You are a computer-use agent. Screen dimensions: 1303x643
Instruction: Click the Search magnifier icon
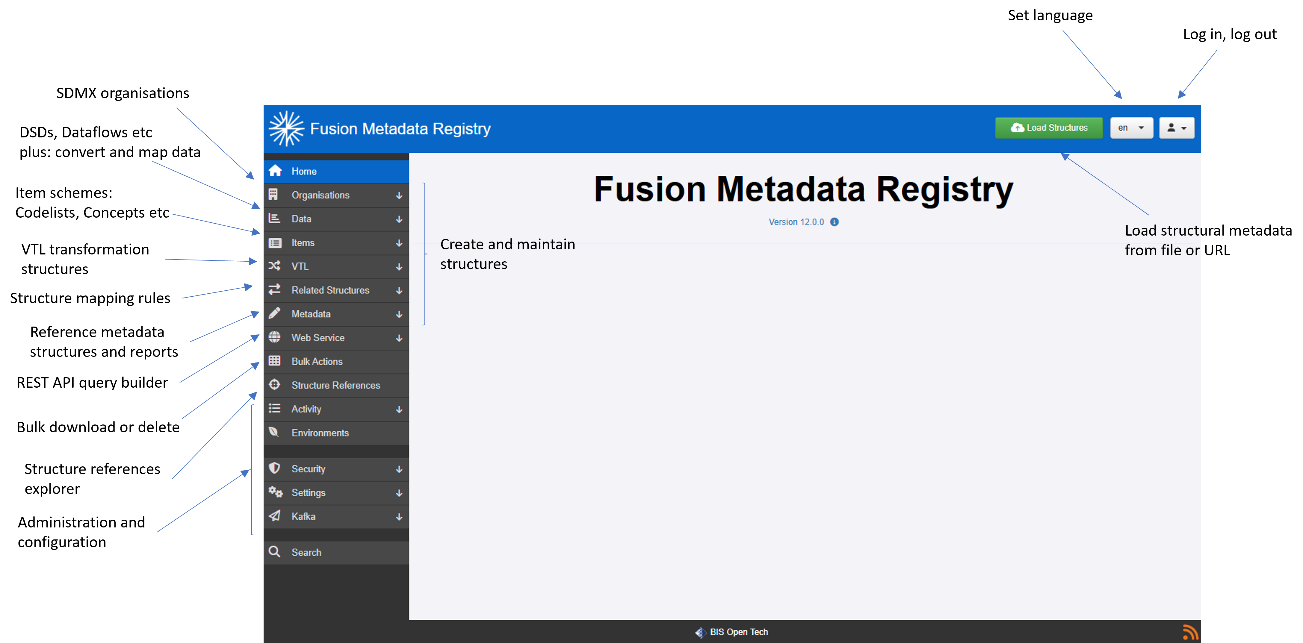pos(275,551)
